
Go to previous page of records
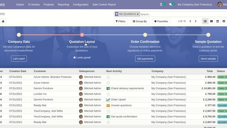coord(190,21)
